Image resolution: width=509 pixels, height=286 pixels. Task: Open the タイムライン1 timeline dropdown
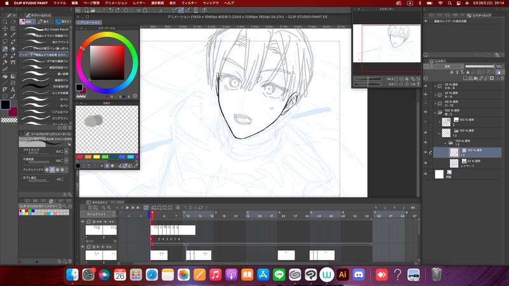coord(98,214)
